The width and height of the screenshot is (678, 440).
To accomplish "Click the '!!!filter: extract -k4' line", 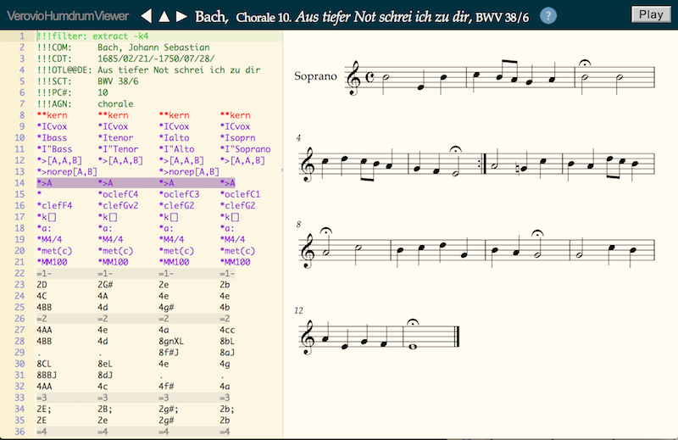I will coord(92,36).
